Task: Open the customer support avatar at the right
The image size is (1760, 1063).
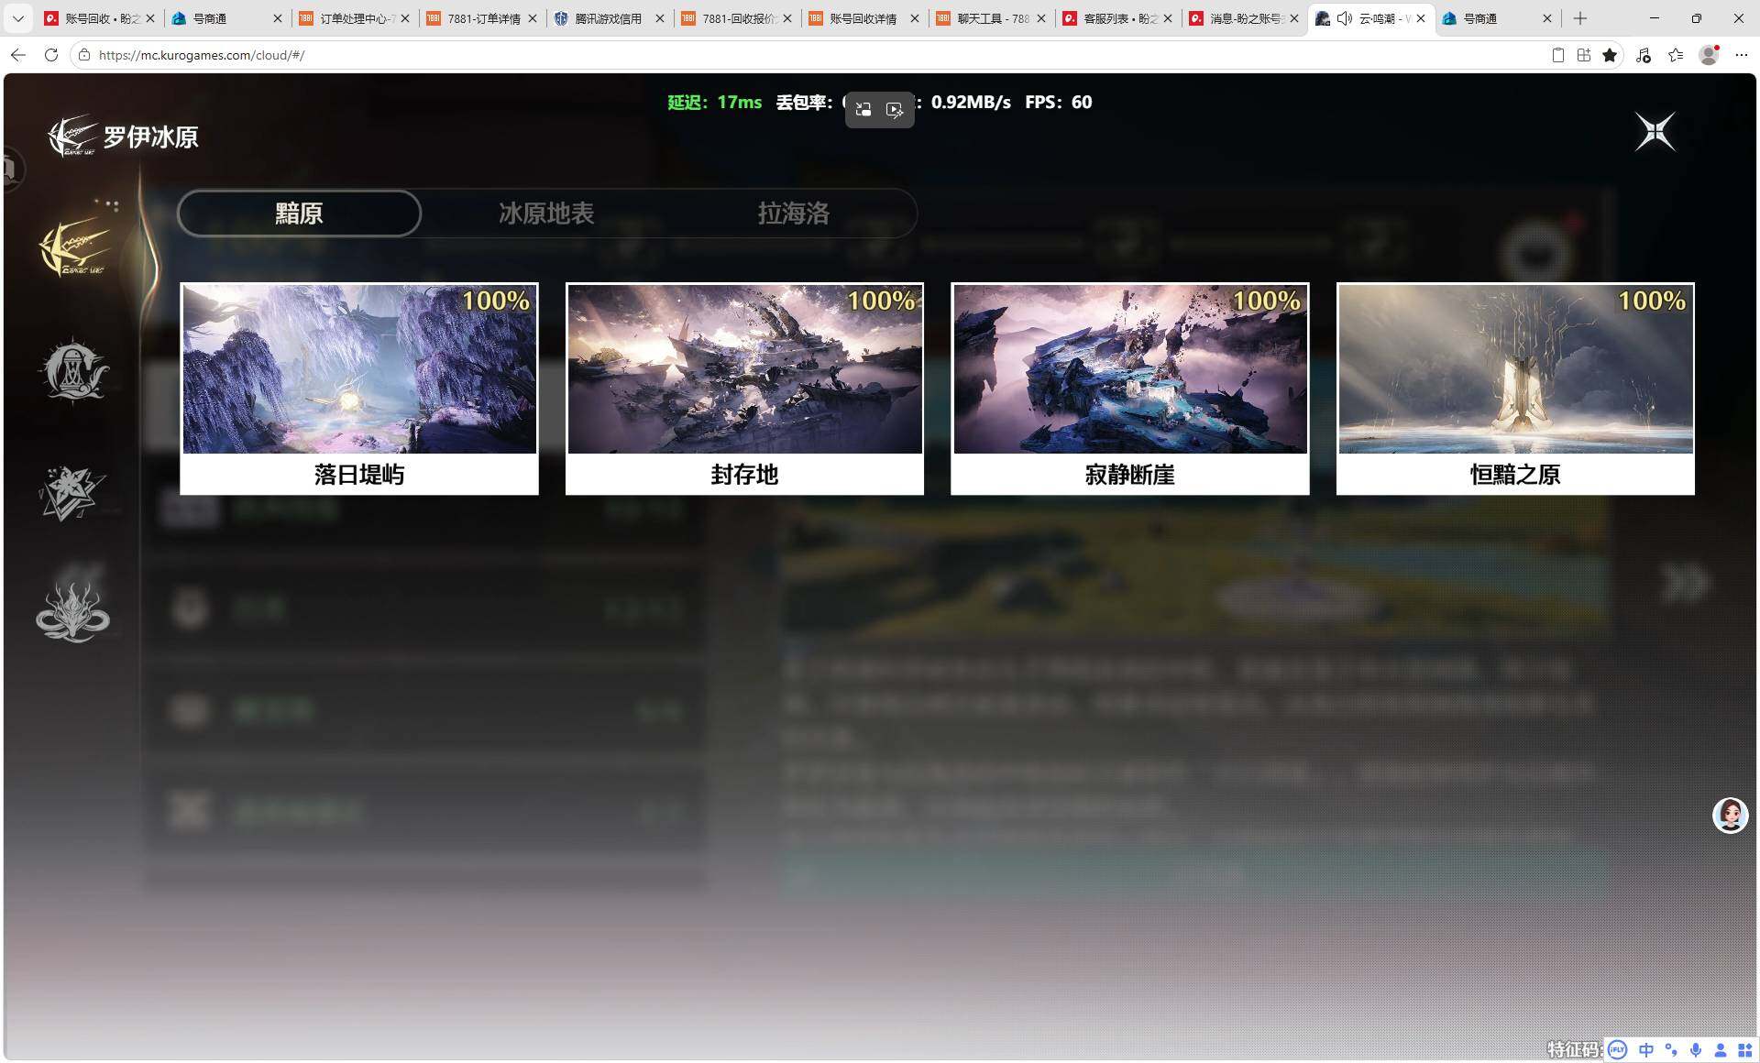Action: 1731,815
